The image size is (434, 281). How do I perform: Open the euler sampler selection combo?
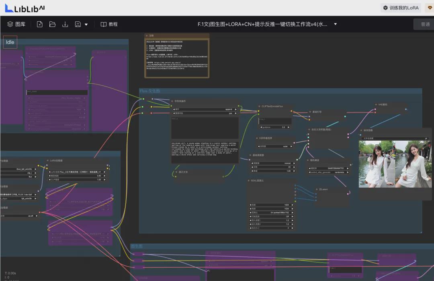point(275,146)
